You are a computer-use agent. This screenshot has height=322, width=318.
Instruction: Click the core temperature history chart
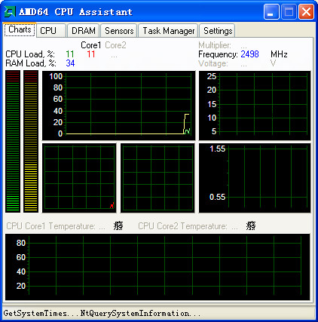coord(157,267)
